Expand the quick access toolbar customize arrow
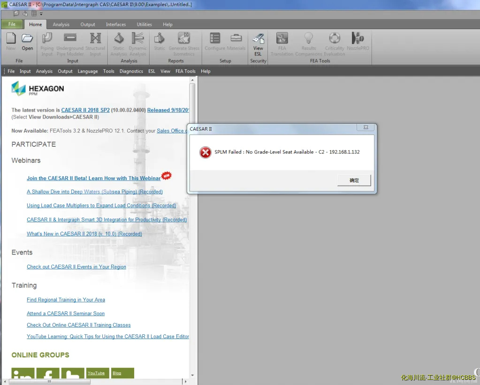Viewport: 480px width, 385px height. click(41, 14)
